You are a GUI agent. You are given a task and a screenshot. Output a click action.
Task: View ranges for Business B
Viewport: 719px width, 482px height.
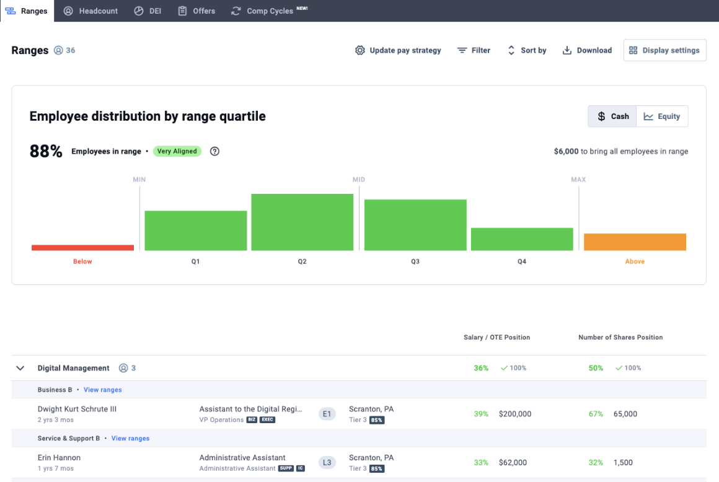click(x=103, y=390)
